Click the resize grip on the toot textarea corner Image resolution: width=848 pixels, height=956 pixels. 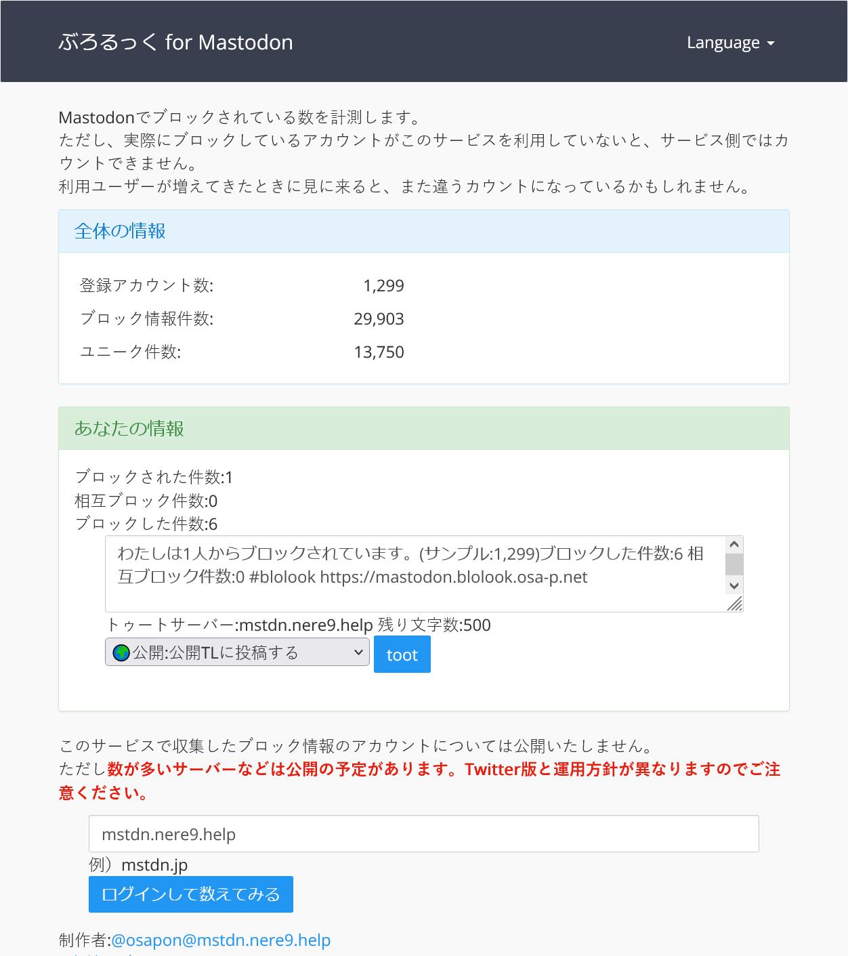pos(735,604)
